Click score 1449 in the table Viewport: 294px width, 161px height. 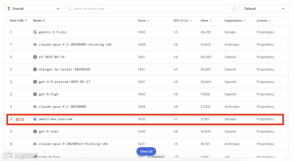(x=141, y=44)
